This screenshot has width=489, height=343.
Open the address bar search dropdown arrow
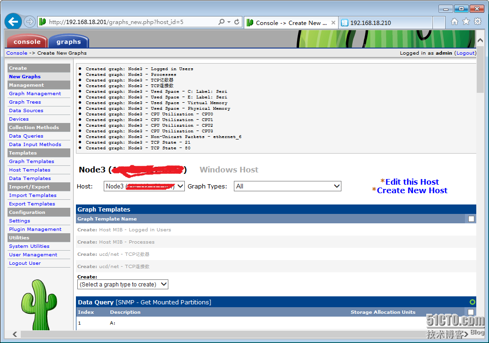tap(229, 22)
